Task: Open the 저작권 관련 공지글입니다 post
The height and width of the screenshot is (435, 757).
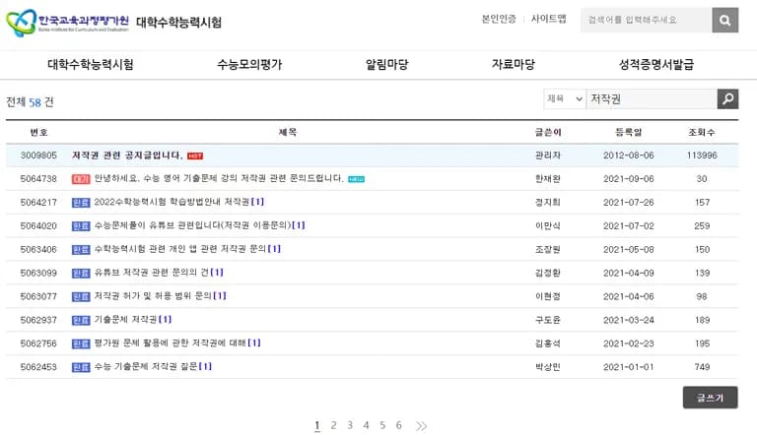Action: click(x=127, y=155)
